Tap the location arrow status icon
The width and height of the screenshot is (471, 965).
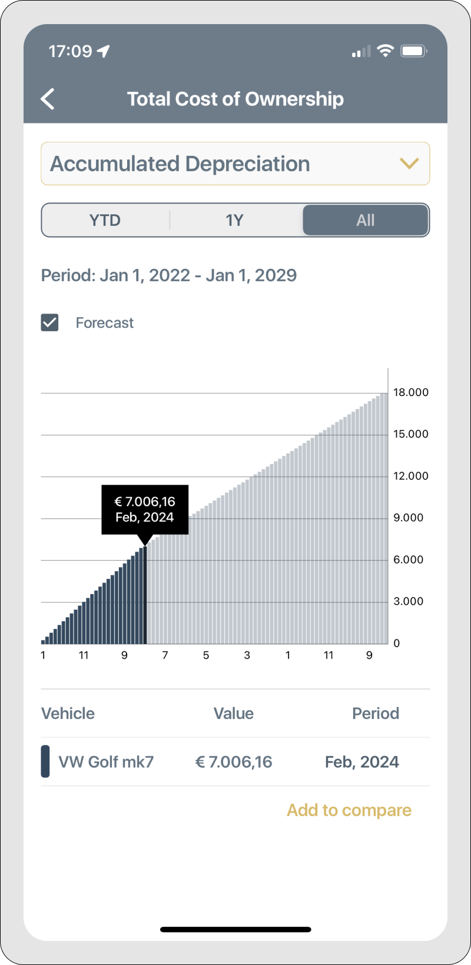pos(104,52)
